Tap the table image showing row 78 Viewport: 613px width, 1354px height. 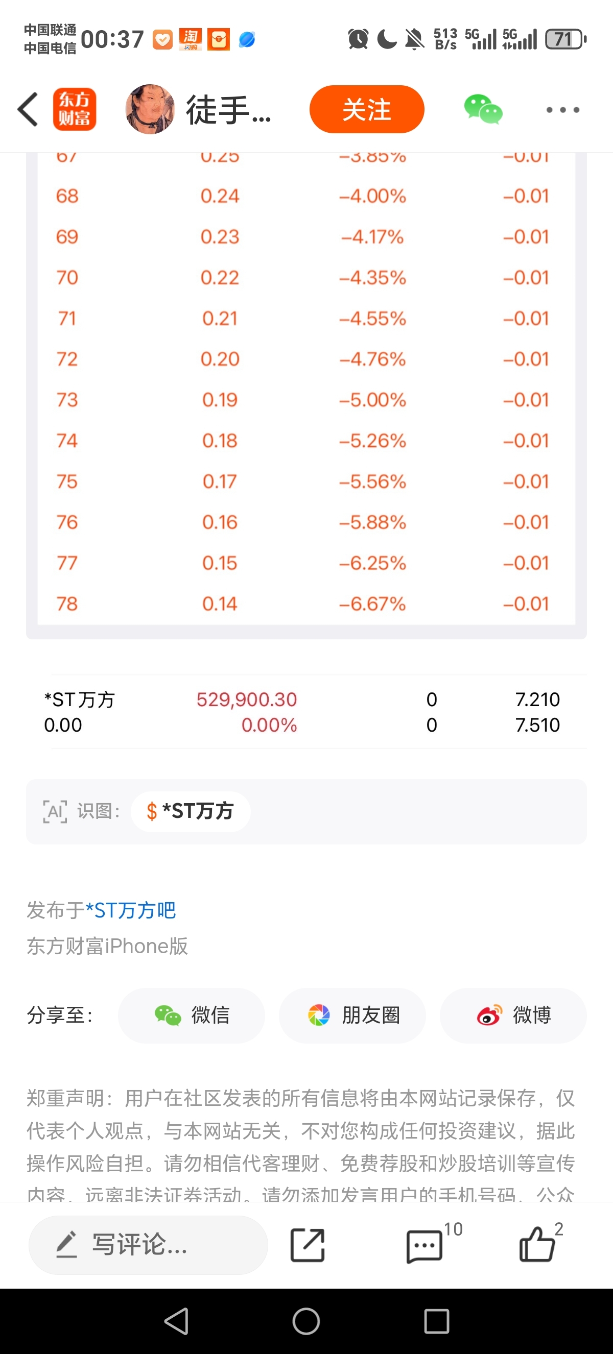(x=306, y=395)
